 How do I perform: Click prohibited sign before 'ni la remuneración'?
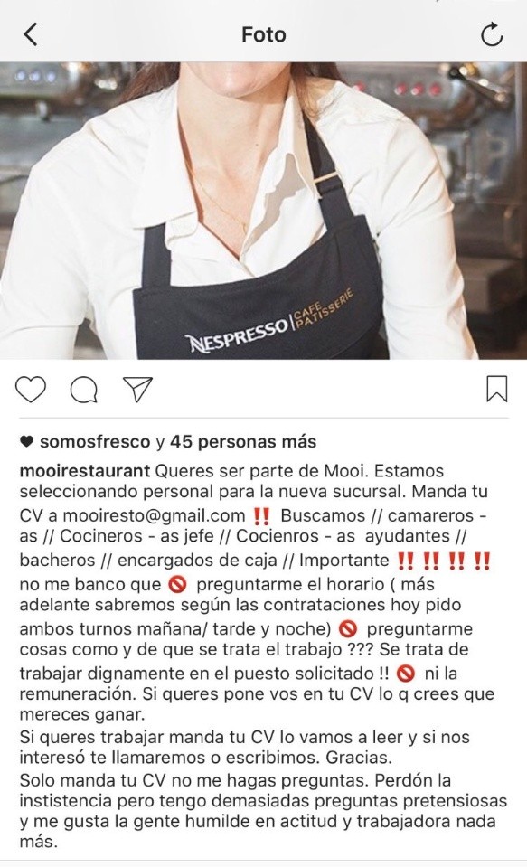[407, 674]
